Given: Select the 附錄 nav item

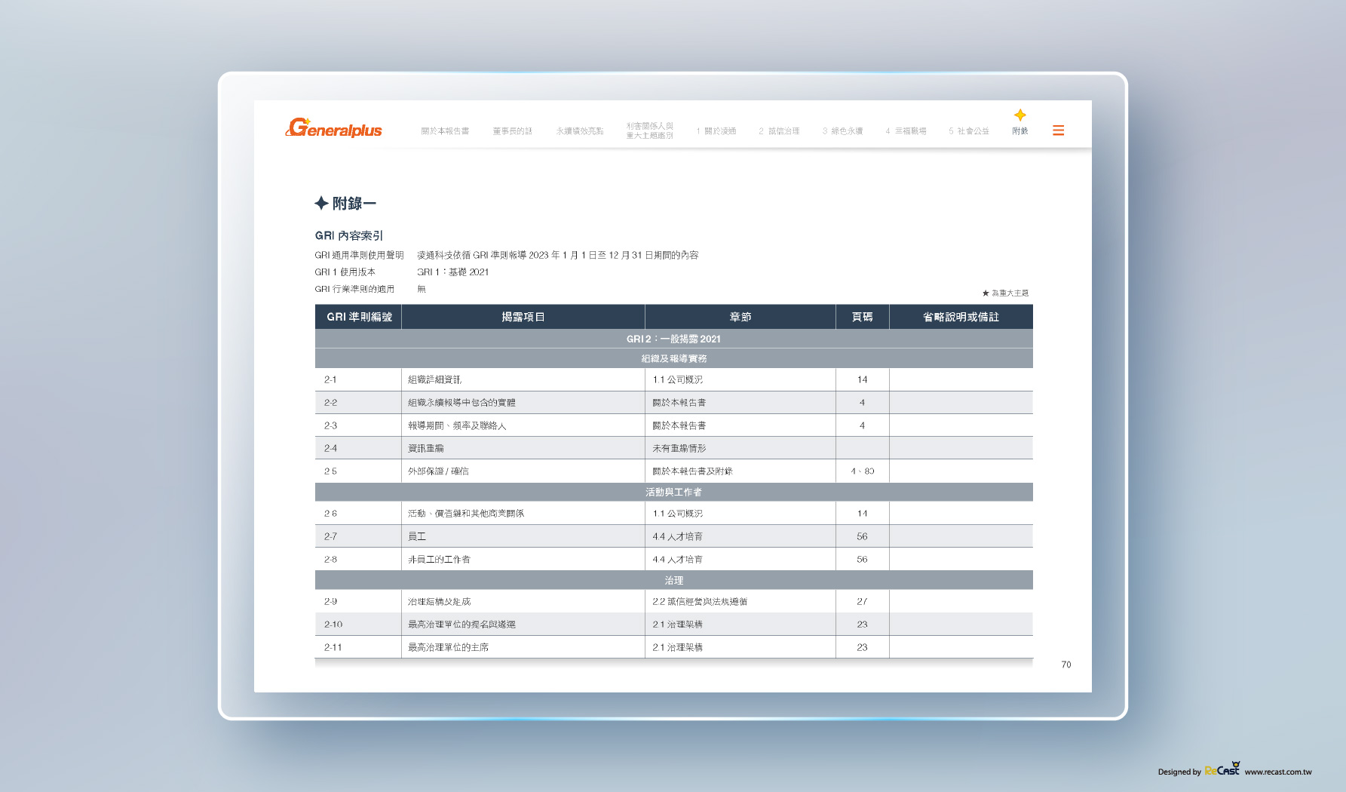Looking at the screenshot, I should (x=1020, y=131).
